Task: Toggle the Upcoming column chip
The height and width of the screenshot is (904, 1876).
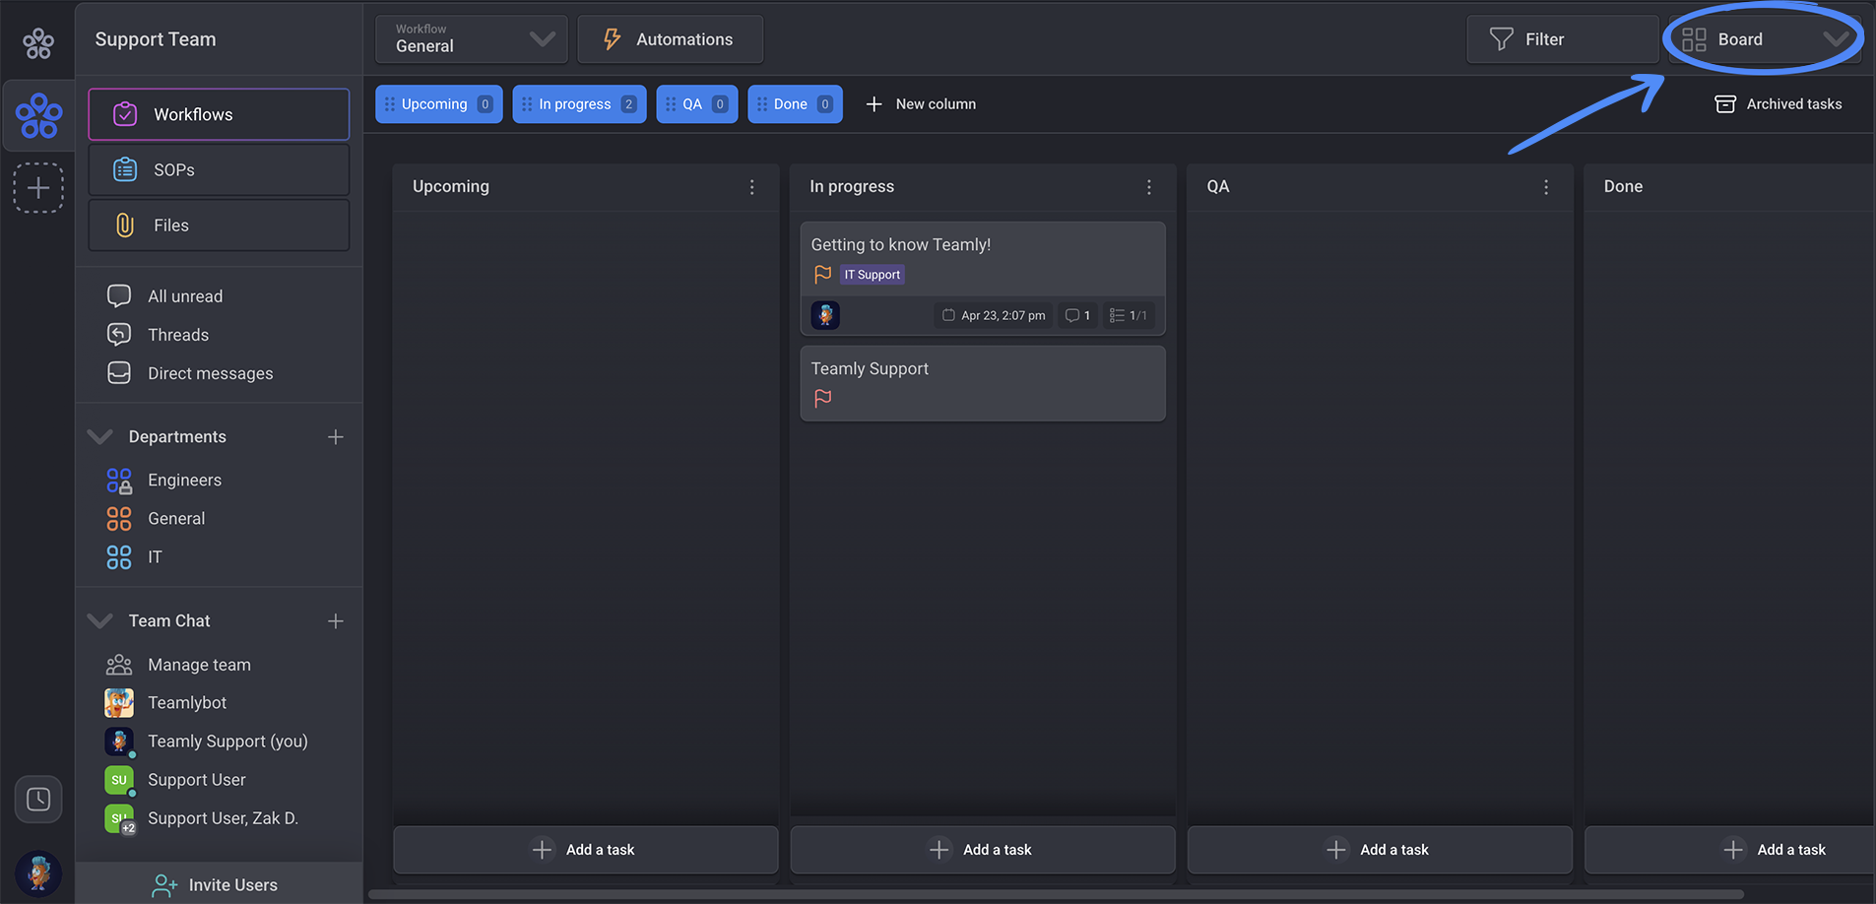Action: [439, 104]
